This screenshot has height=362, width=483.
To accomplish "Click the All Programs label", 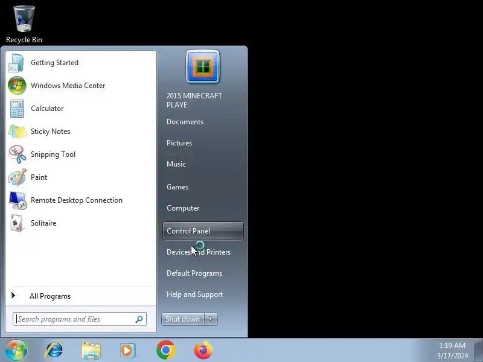I will coord(50,296).
